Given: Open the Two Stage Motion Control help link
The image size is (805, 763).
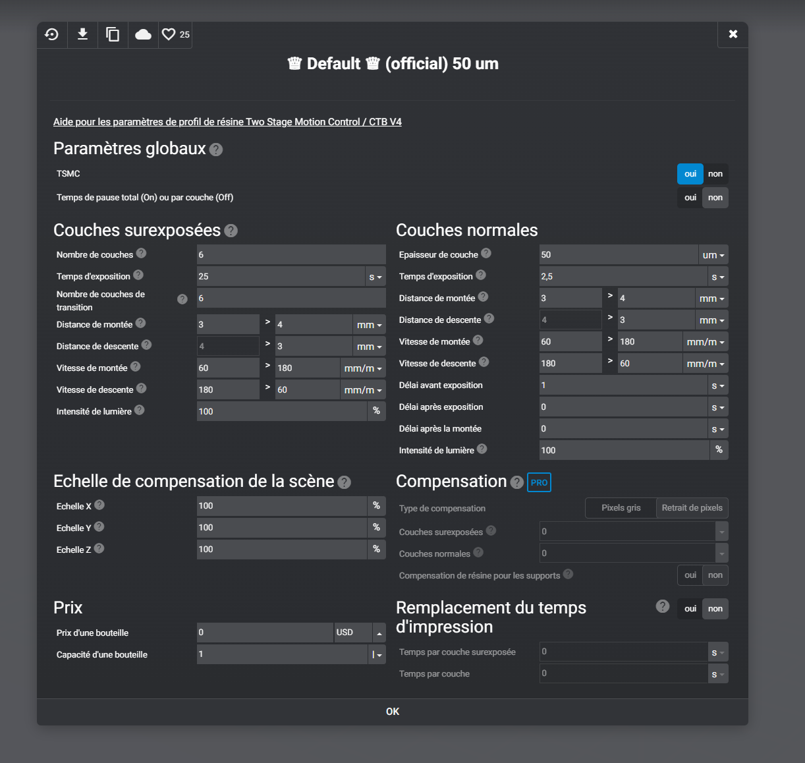Looking at the screenshot, I should (x=227, y=122).
